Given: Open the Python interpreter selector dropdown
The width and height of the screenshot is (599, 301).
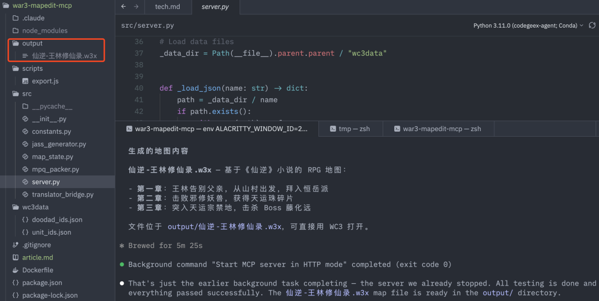Looking at the screenshot, I should (x=529, y=25).
